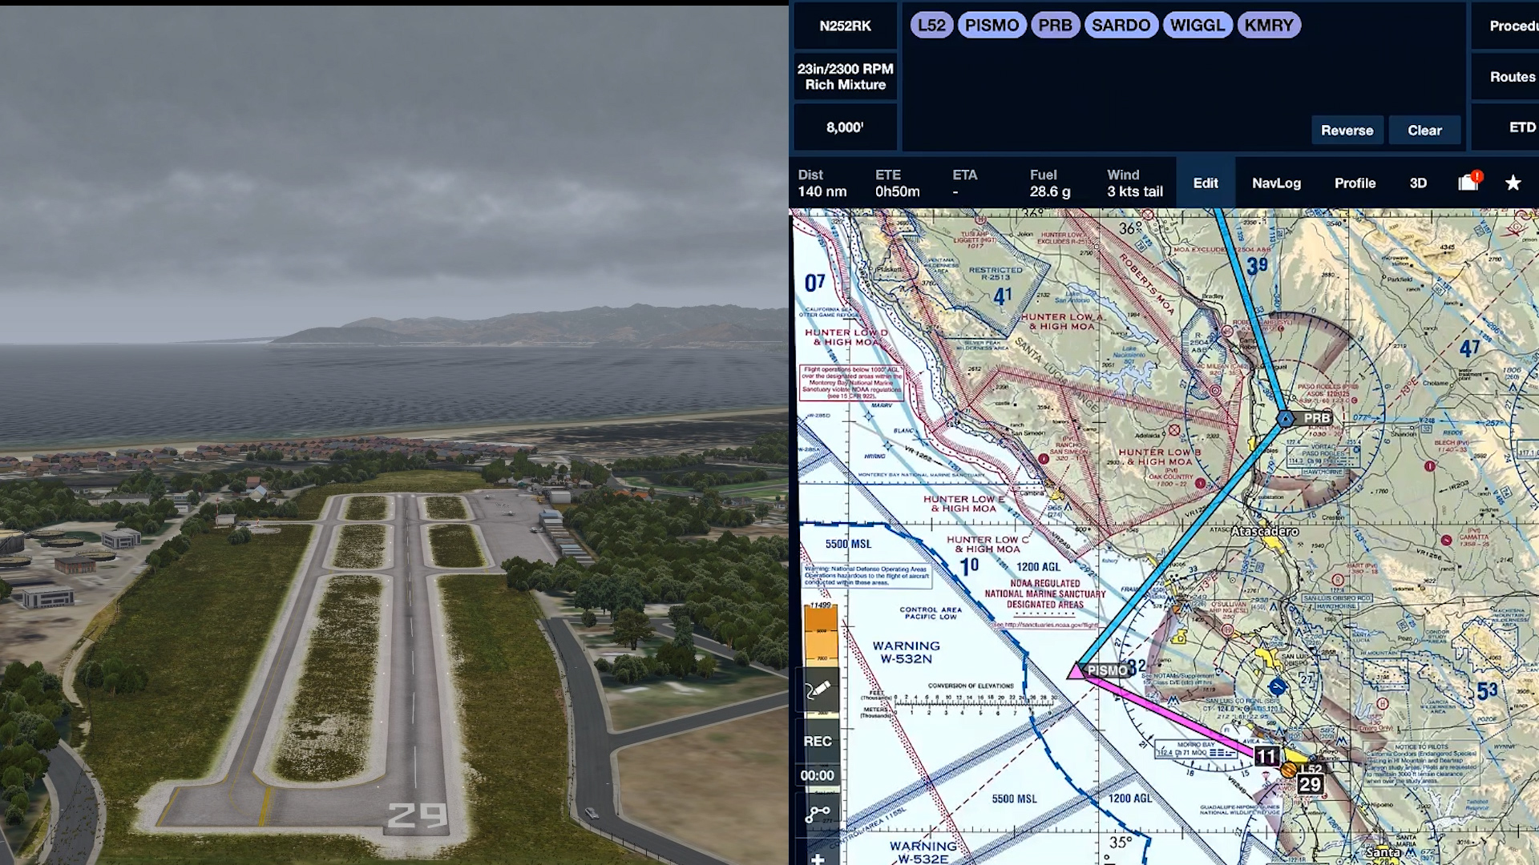Start track recording with the REC button
The image size is (1539, 865).
click(818, 740)
